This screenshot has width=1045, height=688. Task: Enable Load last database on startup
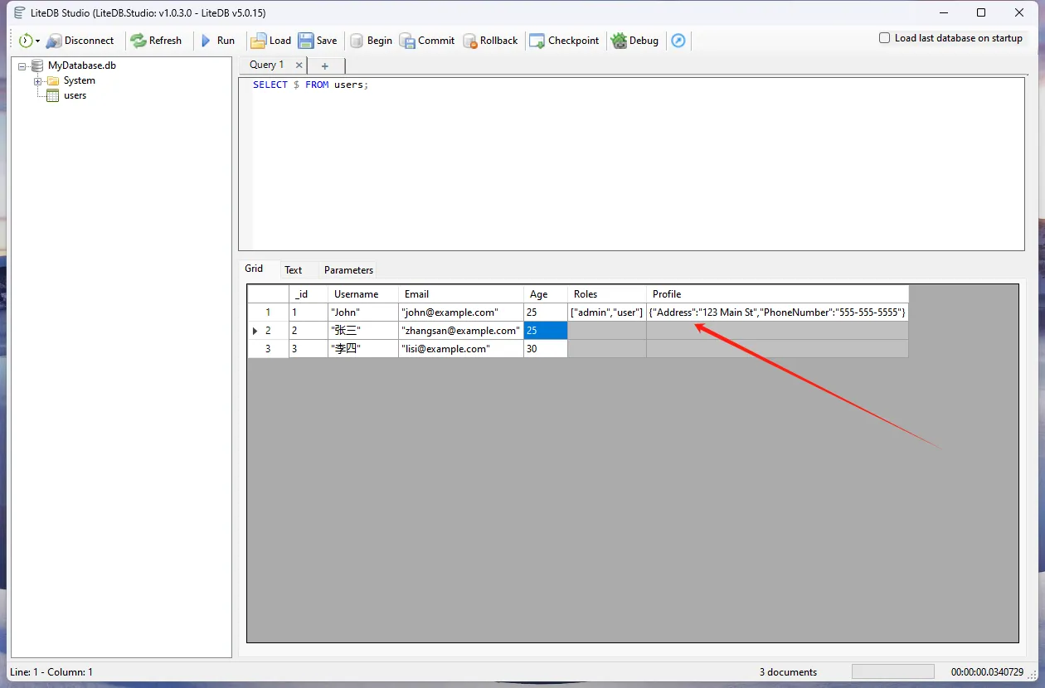coord(884,38)
